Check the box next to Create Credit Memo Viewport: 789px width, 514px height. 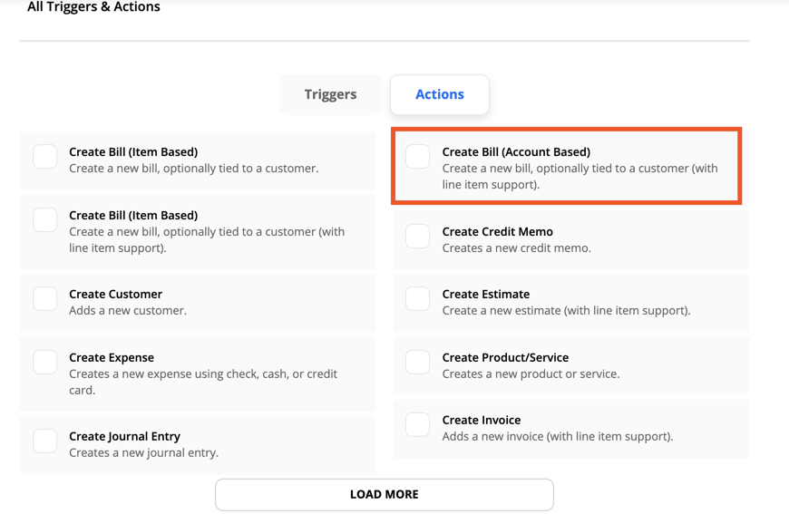click(418, 236)
